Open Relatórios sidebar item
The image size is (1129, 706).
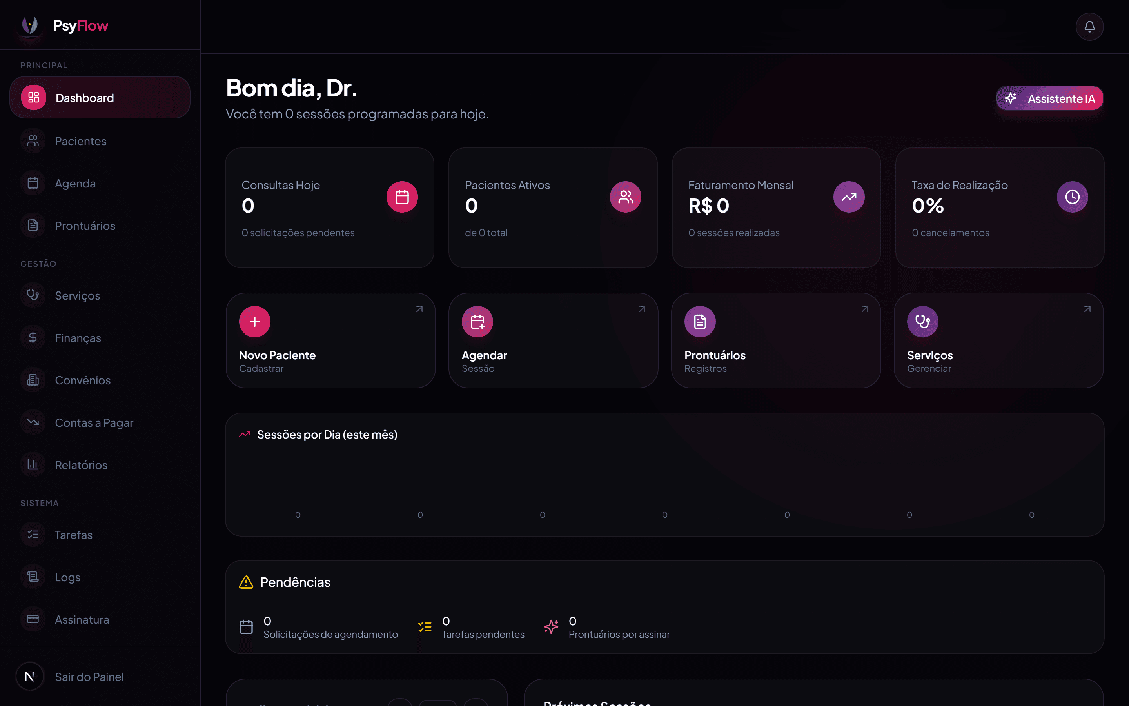click(x=100, y=465)
